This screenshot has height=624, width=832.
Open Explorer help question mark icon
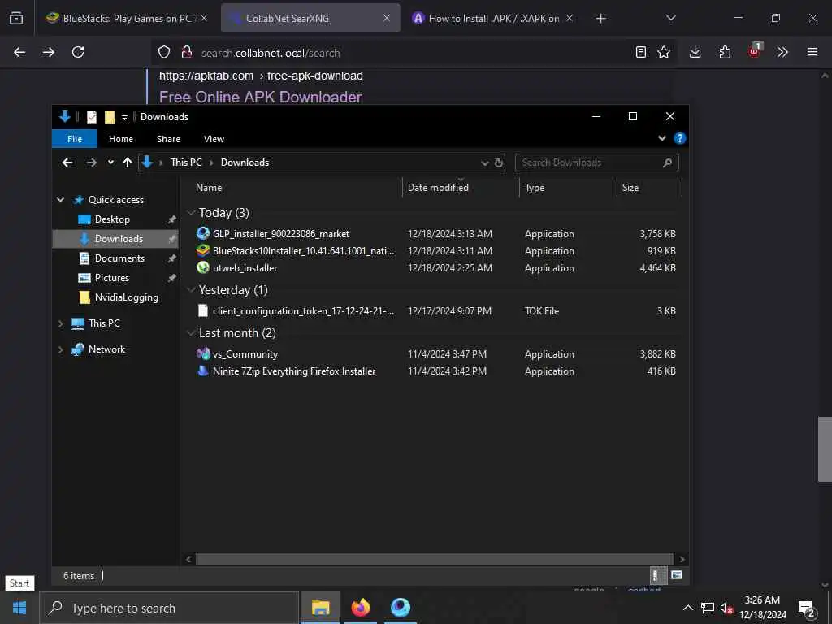click(x=680, y=138)
